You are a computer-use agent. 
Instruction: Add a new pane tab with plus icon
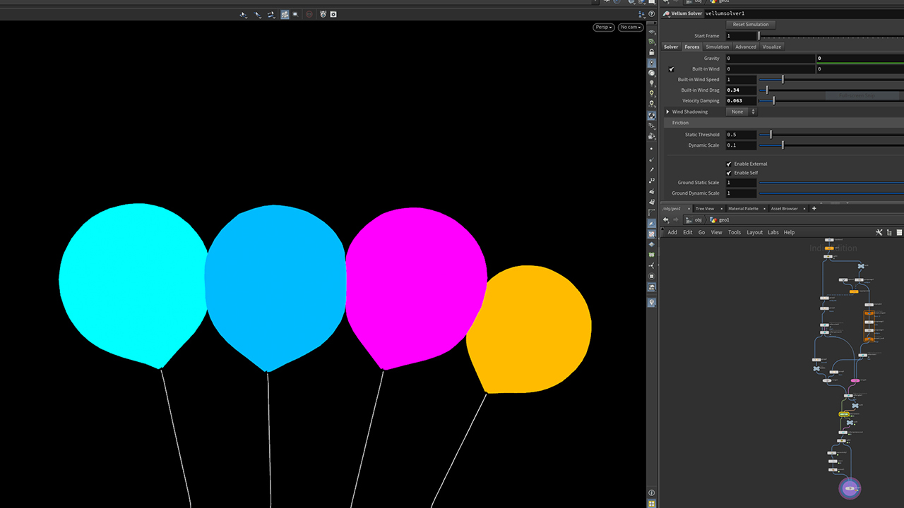[814, 208]
